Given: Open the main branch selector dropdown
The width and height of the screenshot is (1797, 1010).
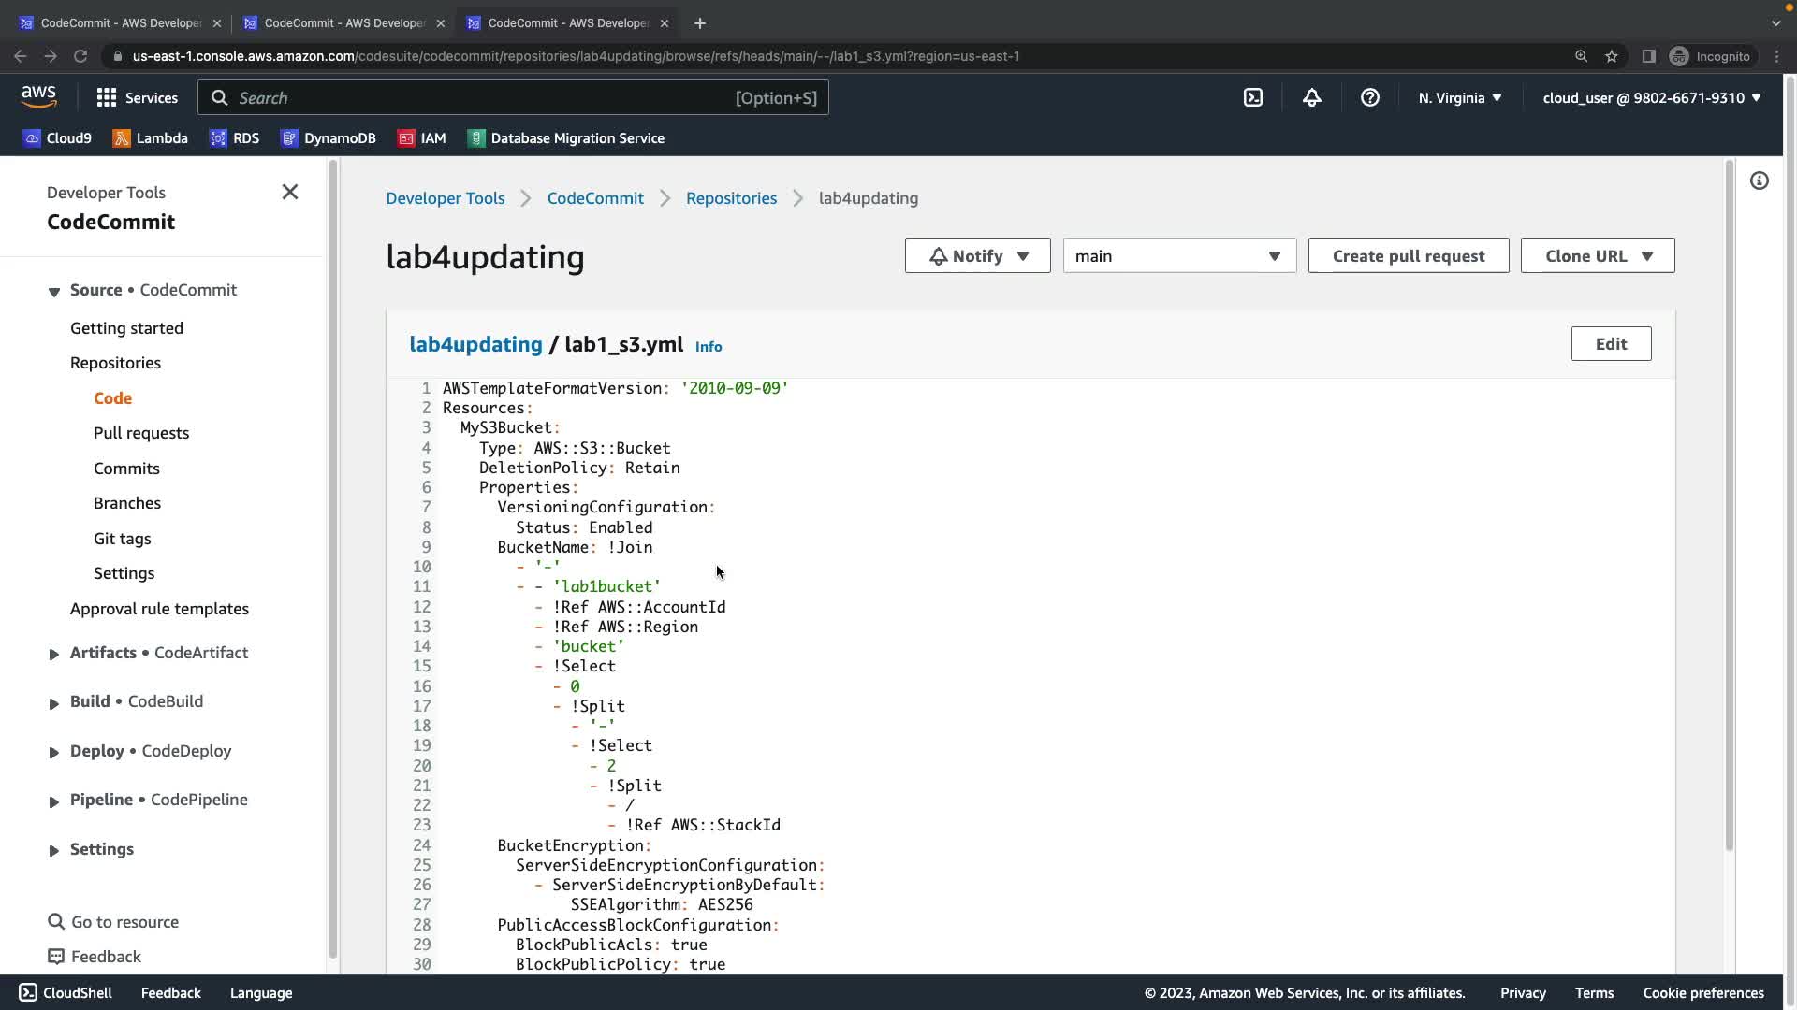Looking at the screenshot, I should (x=1178, y=255).
